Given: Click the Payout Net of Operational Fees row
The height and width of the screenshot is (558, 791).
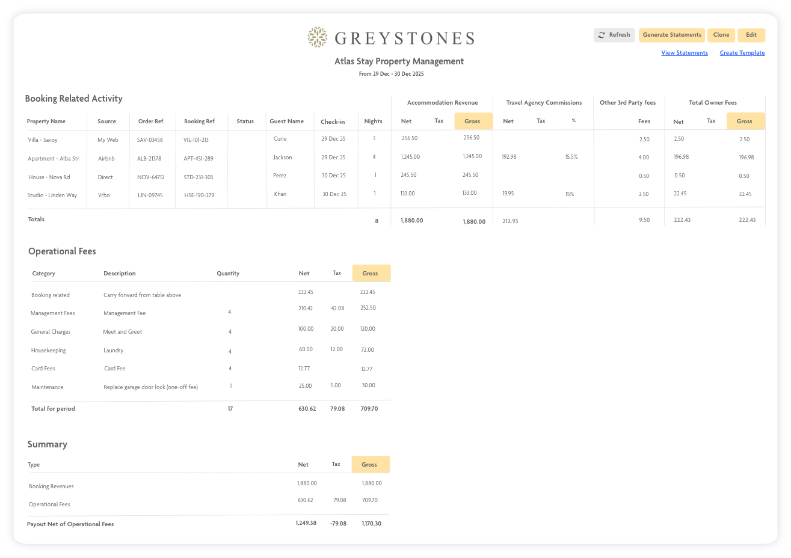Looking at the screenshot, I should 70,524.
